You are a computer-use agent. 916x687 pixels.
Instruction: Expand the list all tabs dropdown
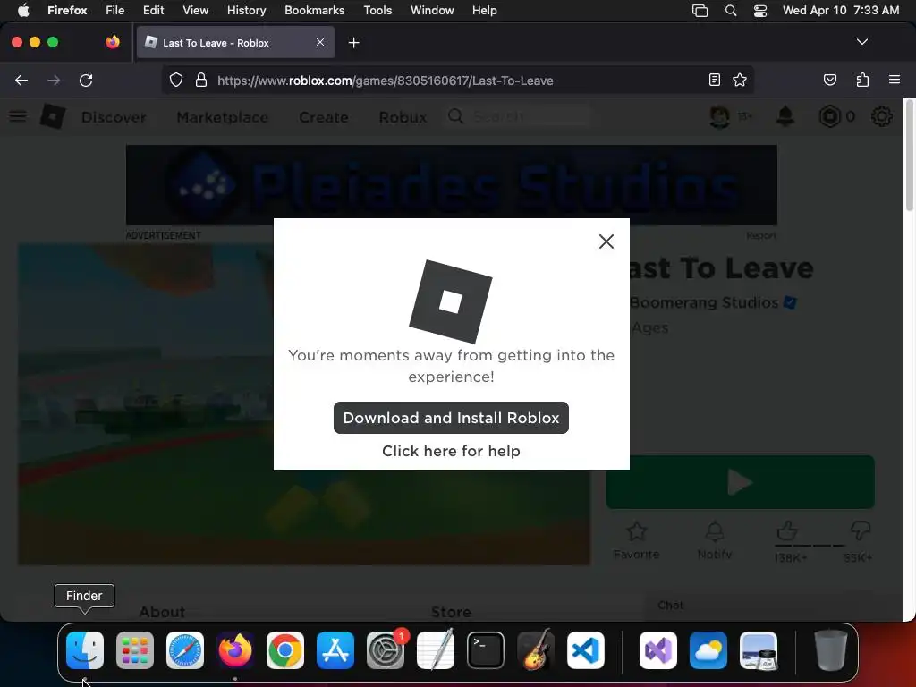[861, 42]
